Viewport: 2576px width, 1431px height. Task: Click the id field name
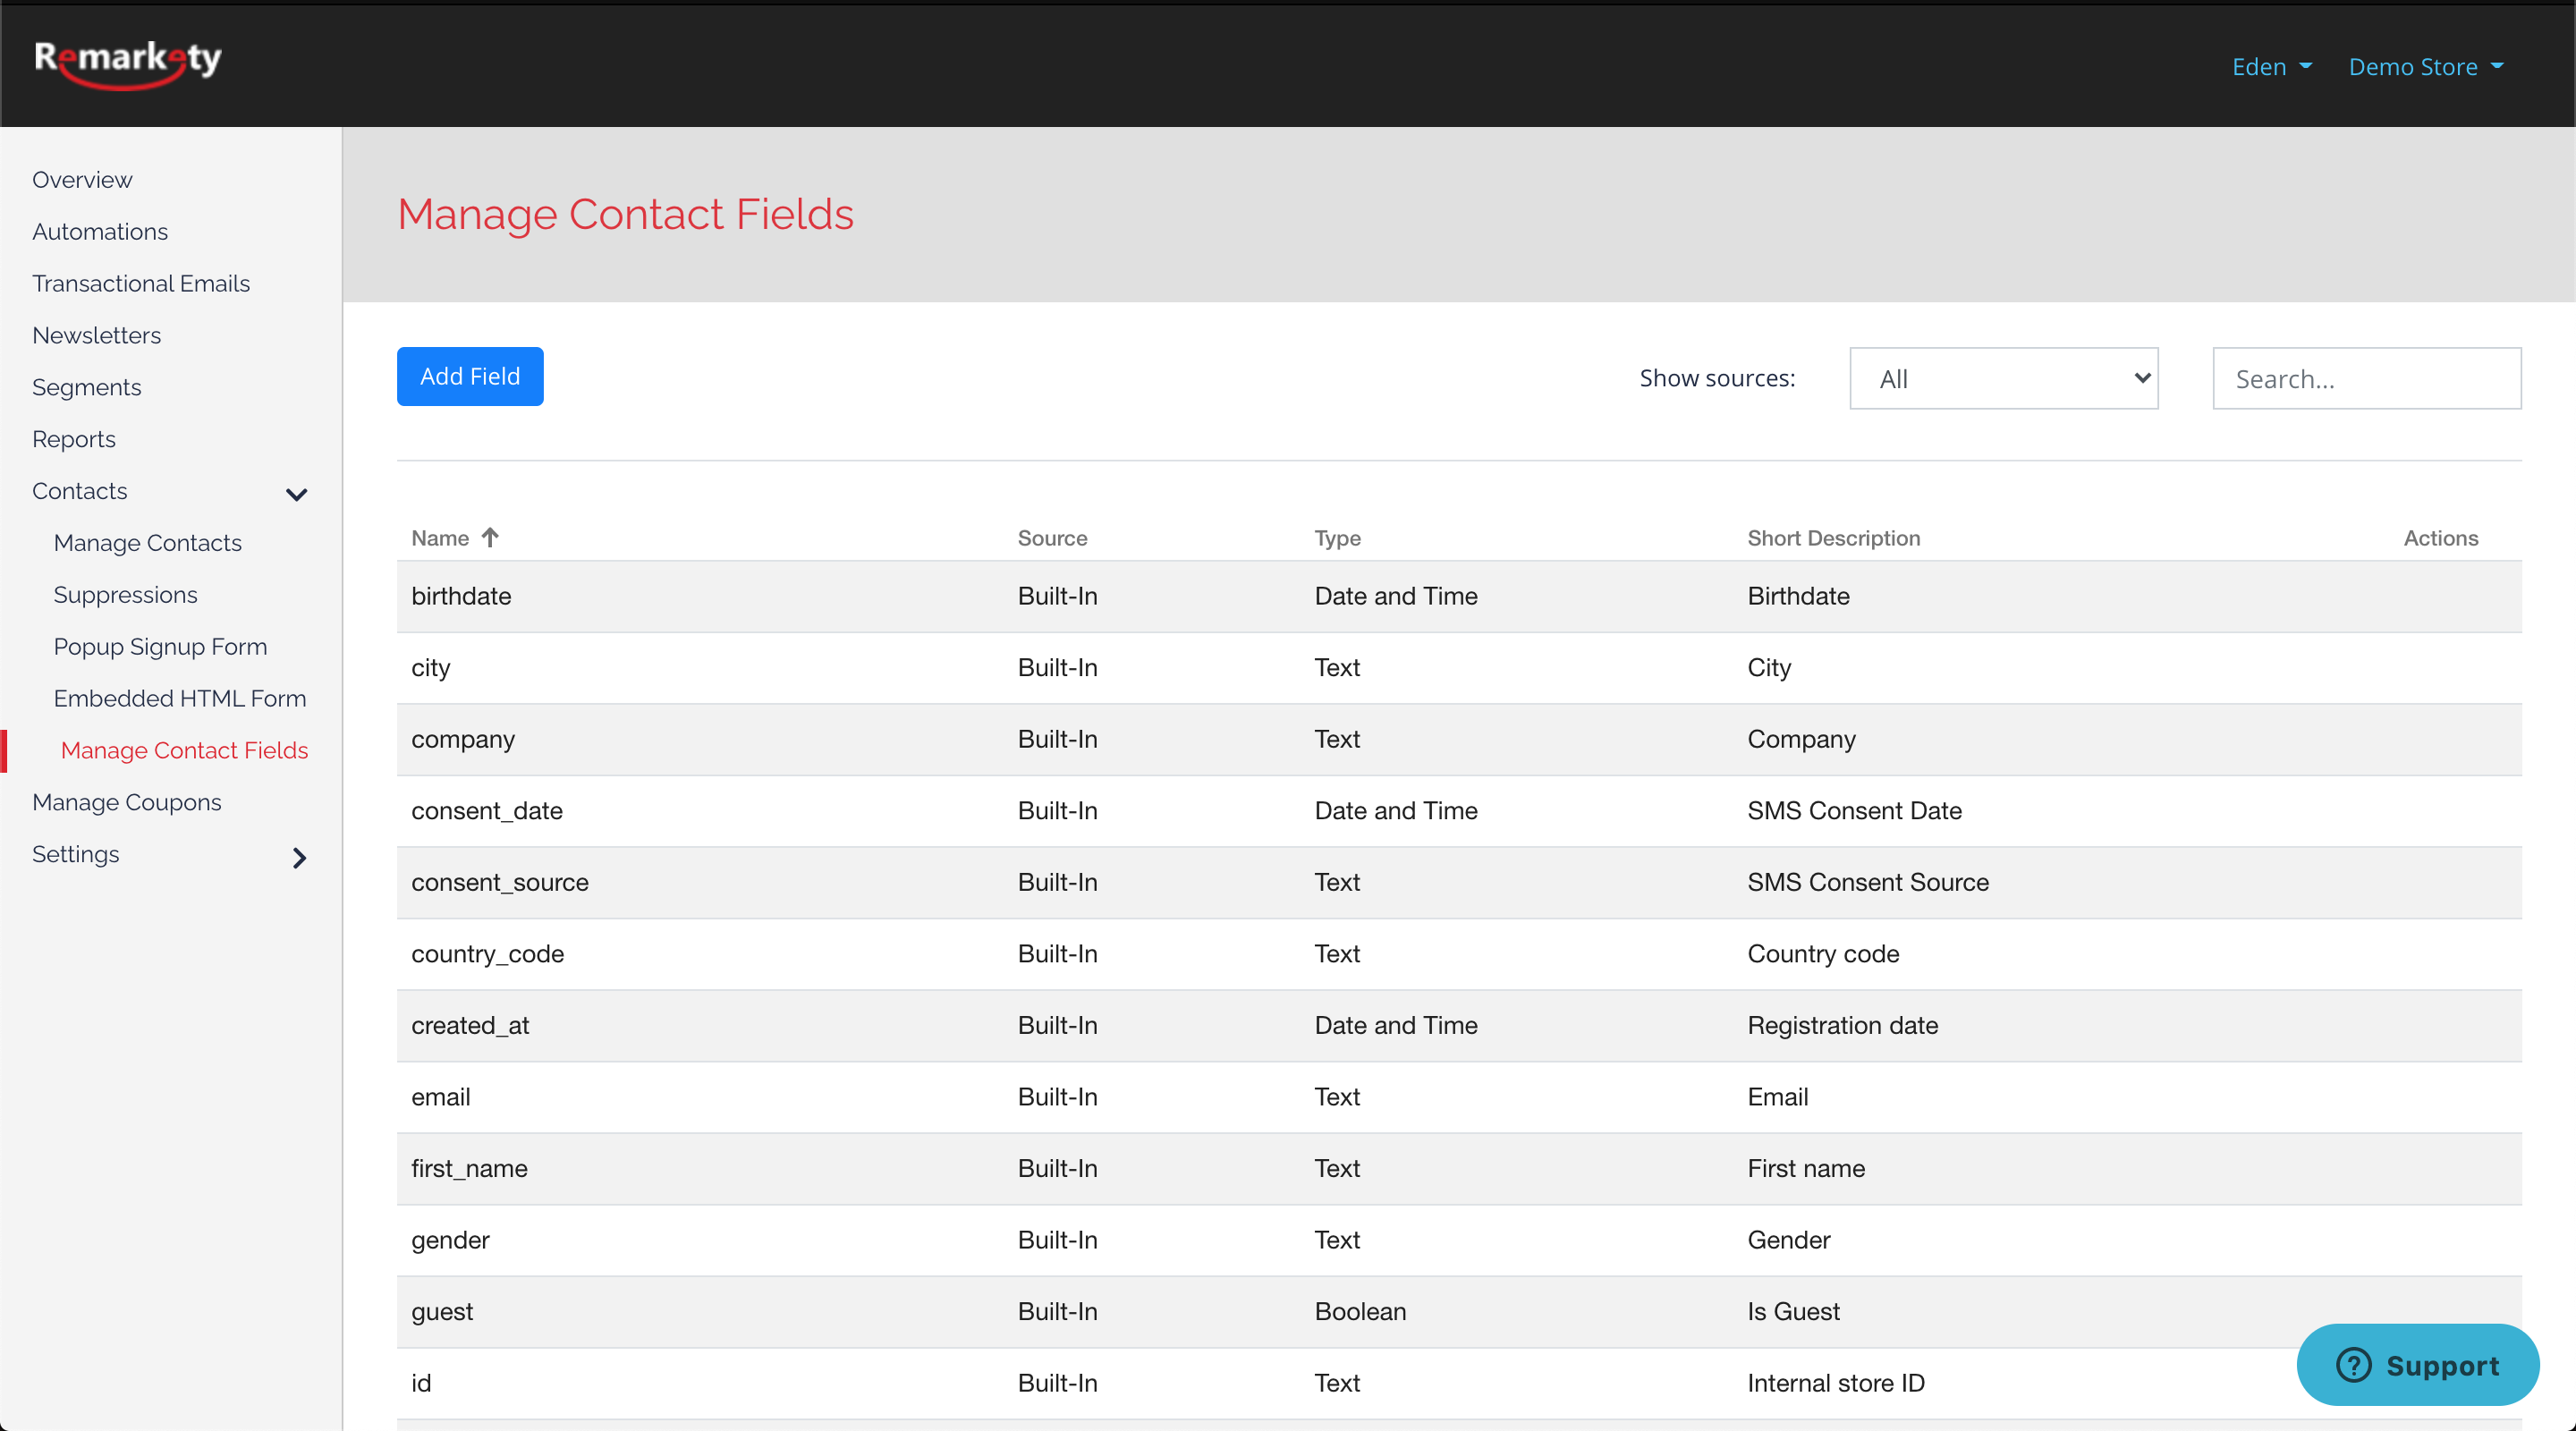tap(421, 1383)
